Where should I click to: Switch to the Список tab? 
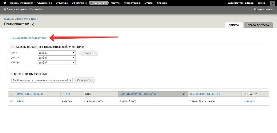tap(234, 25)
